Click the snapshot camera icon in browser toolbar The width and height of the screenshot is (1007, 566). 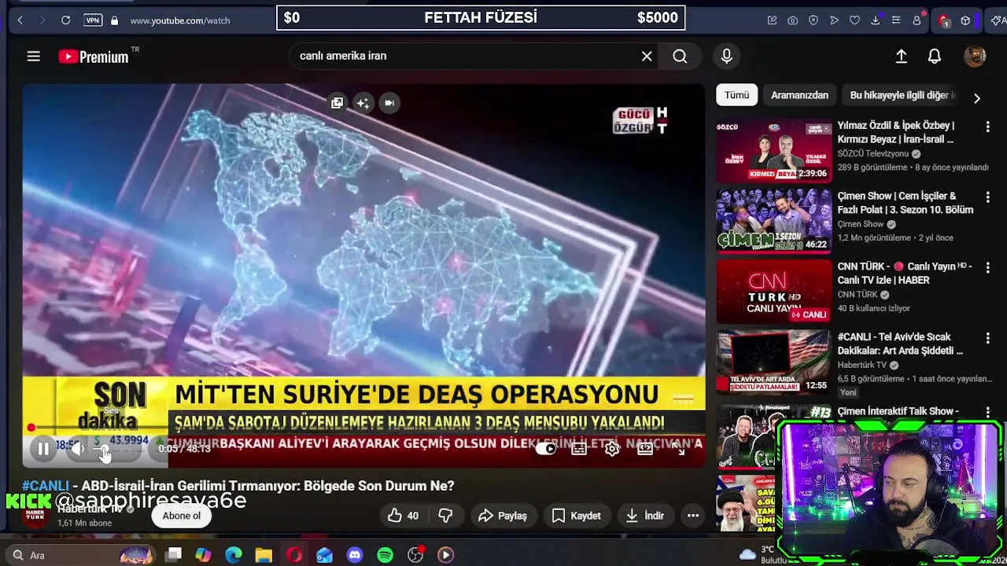pos(793,20)
